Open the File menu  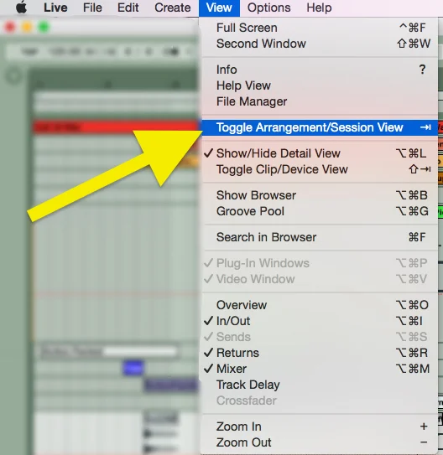point(92,8)
